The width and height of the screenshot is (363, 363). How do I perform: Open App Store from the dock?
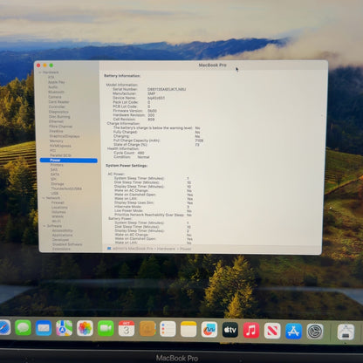(293, 331)
